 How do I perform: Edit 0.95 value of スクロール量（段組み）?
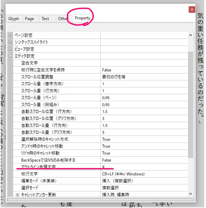click(x=106, y=105)
